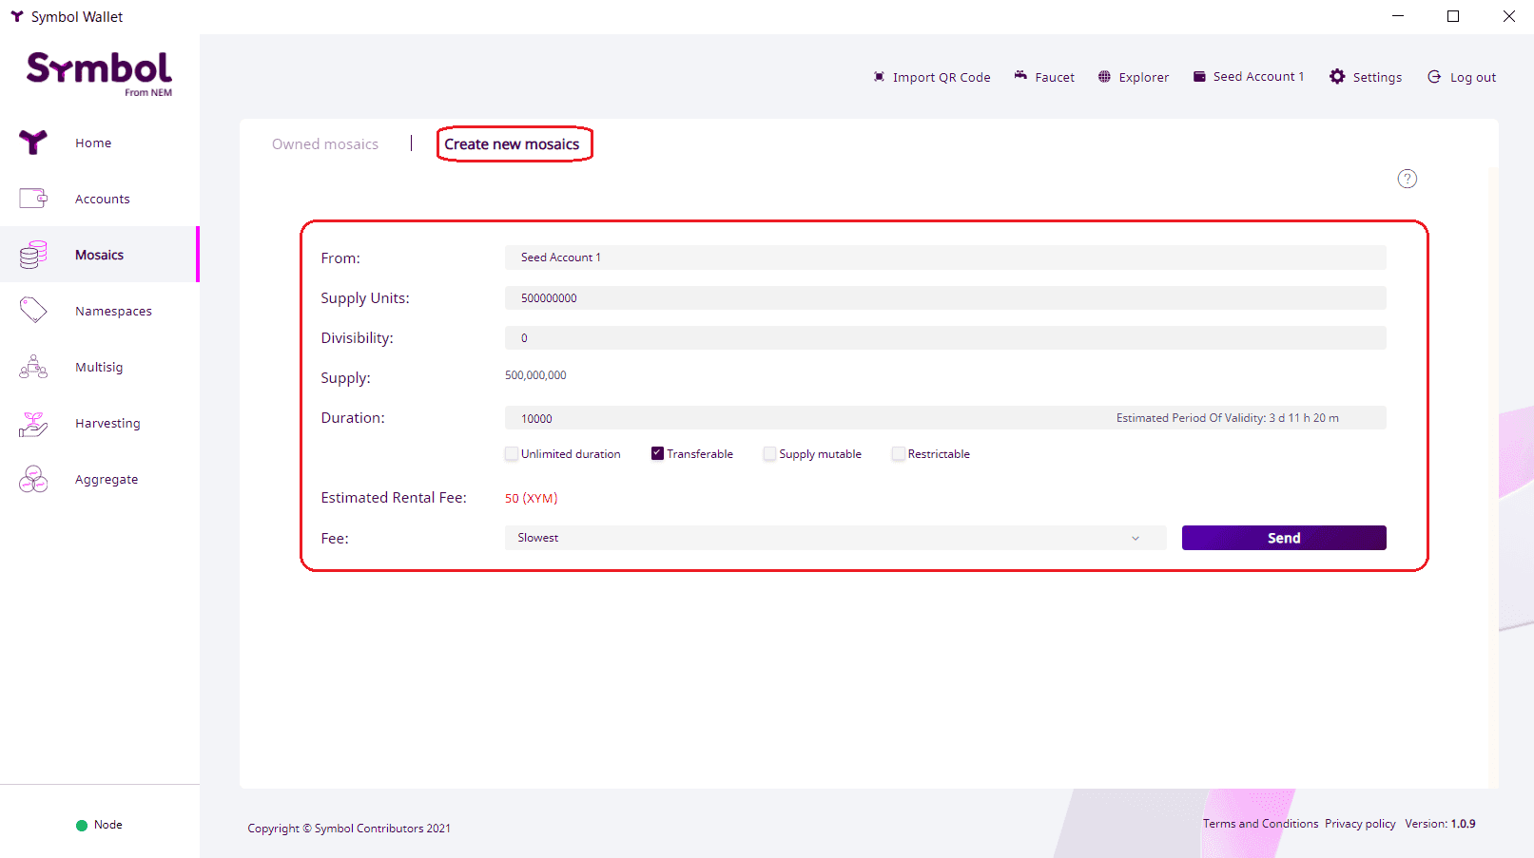
Task: Click the Symbol From NEM logo
Action: click(99, 73)
